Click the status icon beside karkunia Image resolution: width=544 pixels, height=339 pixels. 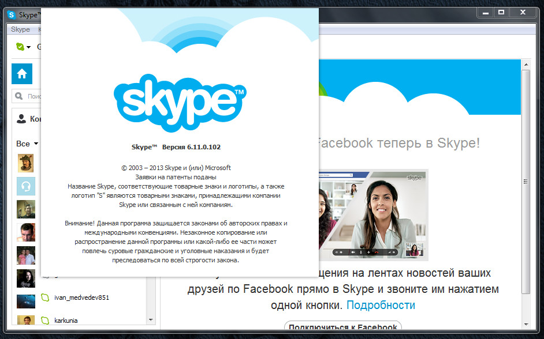tap(46, 321)
